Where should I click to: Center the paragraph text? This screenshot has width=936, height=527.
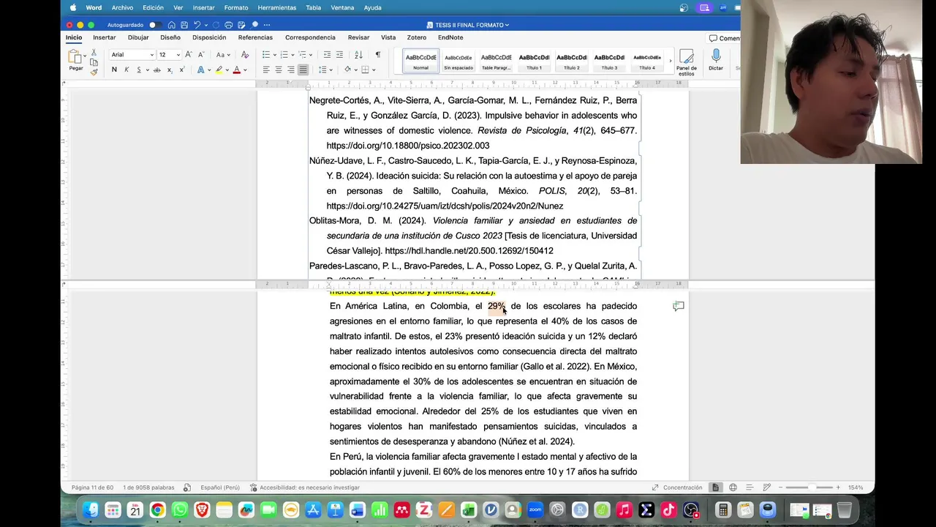[x=279, y=70]
